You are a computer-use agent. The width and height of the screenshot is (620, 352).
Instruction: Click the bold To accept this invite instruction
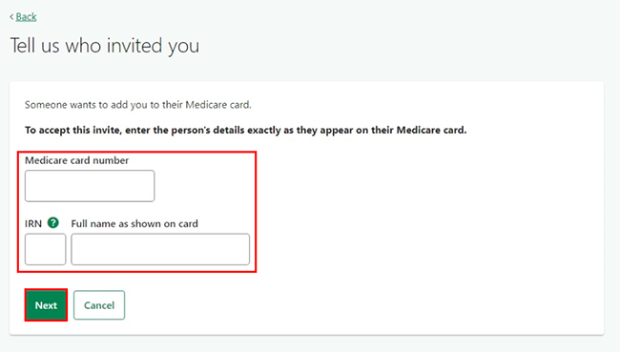245,130
